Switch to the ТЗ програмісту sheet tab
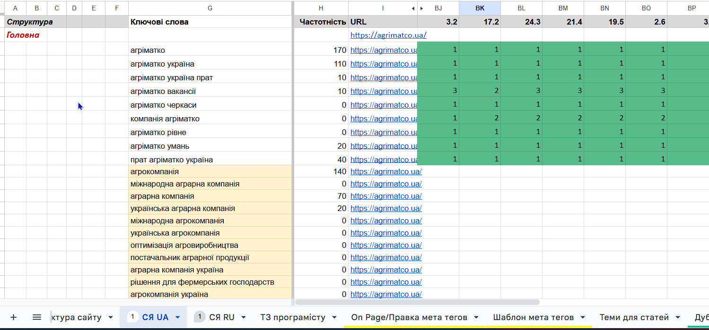The width and height of the screenshot is (709, 330). point(293,317)
